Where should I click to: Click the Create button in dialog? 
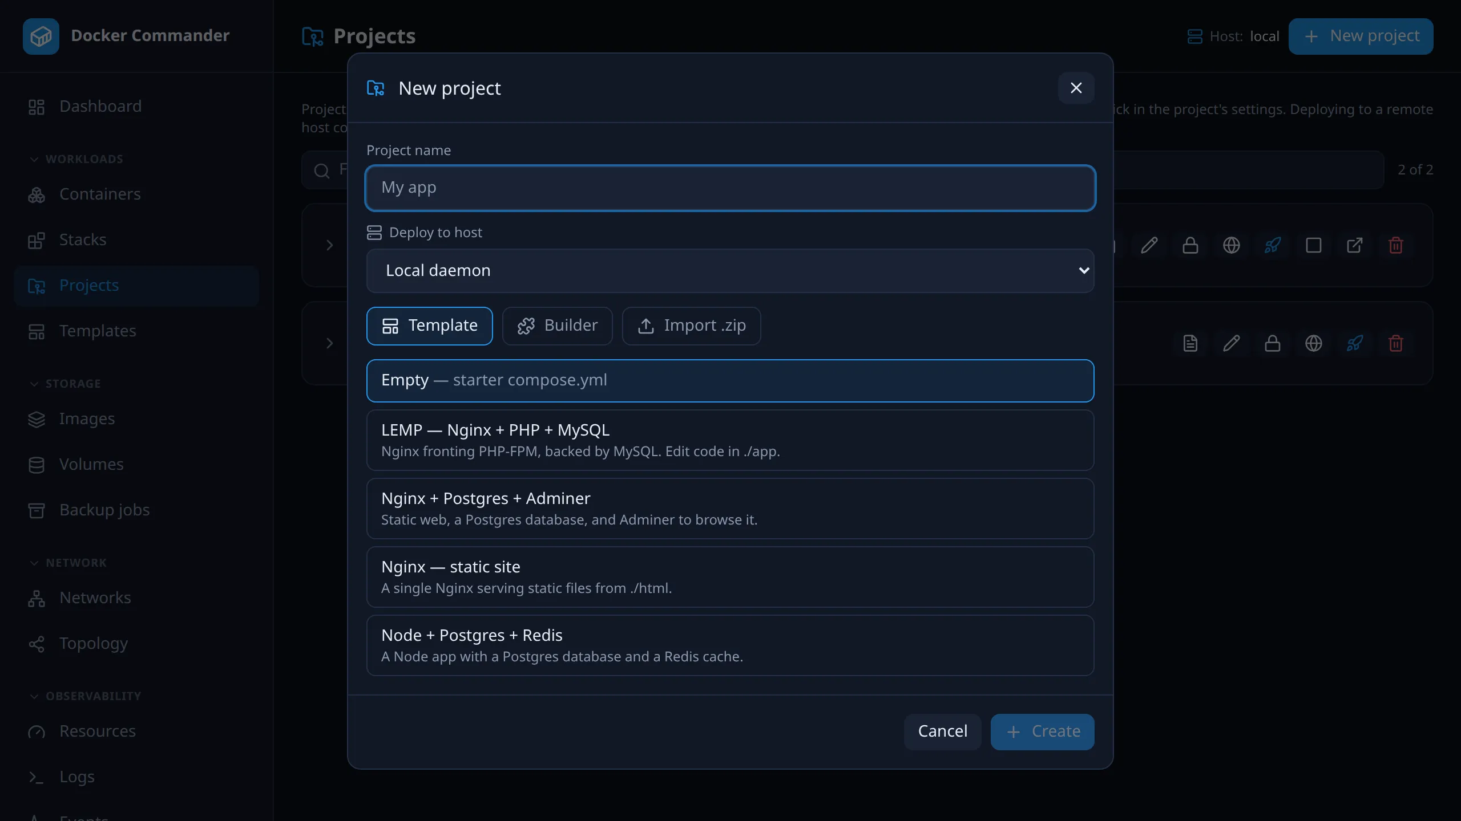[x=1042, y=732]
